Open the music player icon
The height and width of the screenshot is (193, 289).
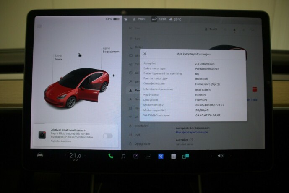[123, 156]
